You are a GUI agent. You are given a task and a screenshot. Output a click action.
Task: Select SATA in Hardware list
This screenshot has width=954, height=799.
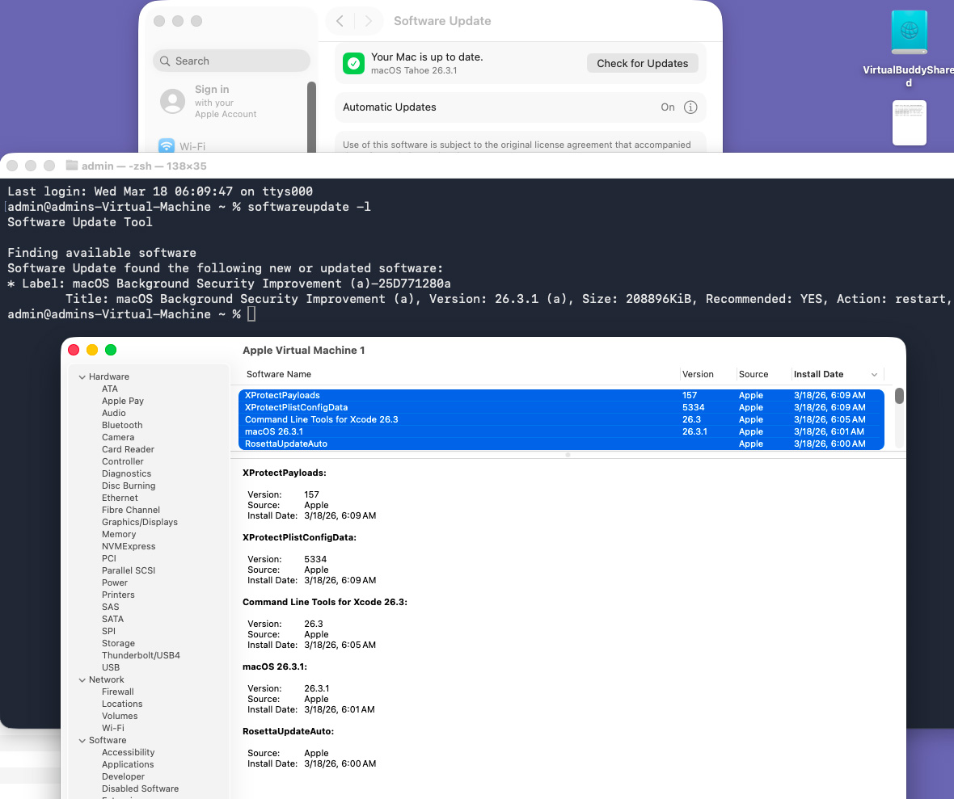coord(112,619)
